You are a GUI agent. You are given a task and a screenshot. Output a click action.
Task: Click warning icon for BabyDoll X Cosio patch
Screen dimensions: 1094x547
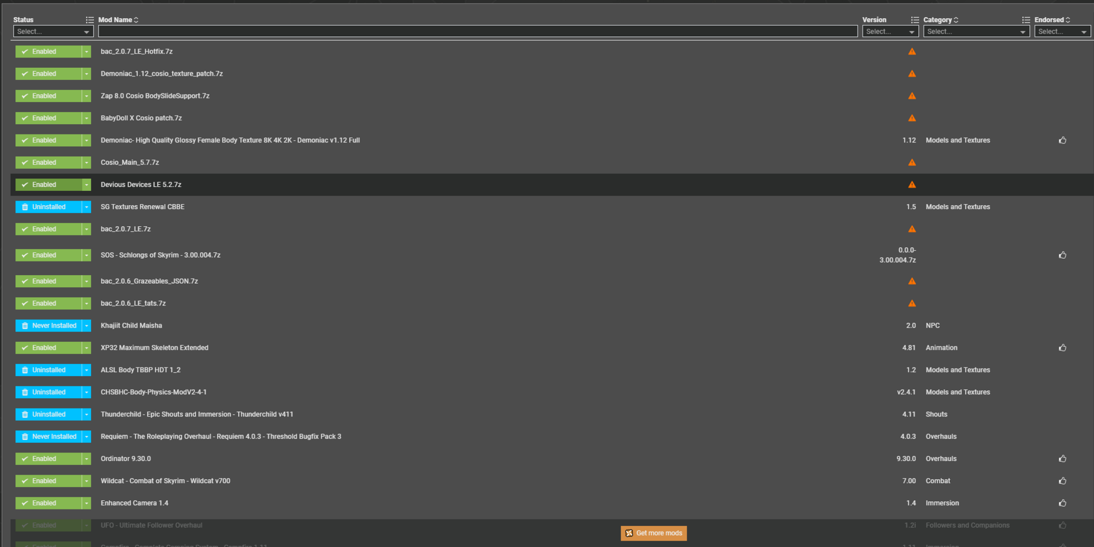(912, 118)
